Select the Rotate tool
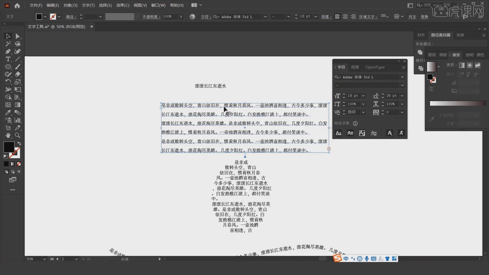 [x=8, y=82]
